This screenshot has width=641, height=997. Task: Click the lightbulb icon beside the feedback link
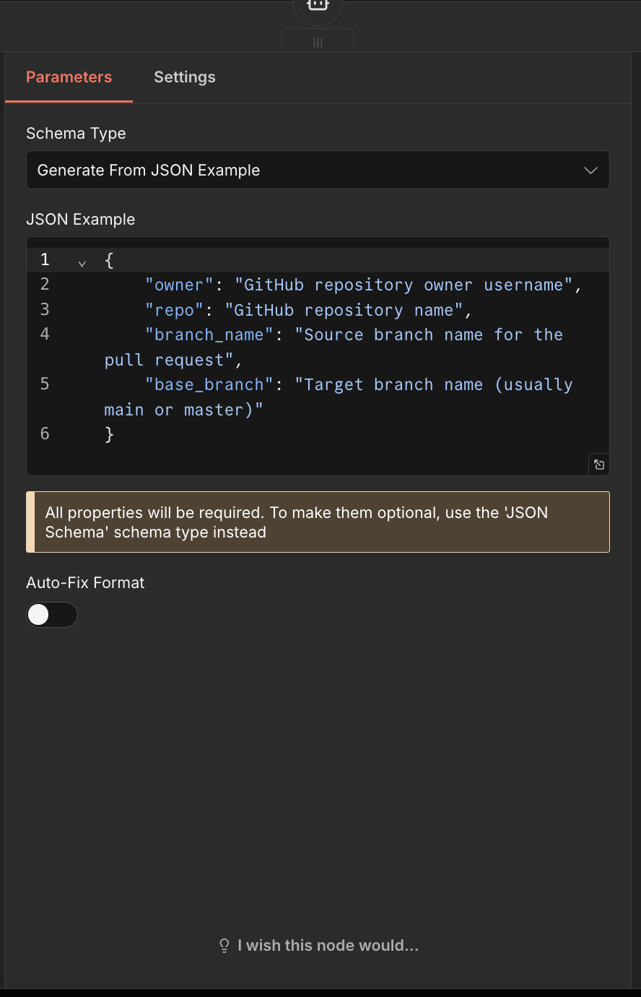(x=224, y=945)
